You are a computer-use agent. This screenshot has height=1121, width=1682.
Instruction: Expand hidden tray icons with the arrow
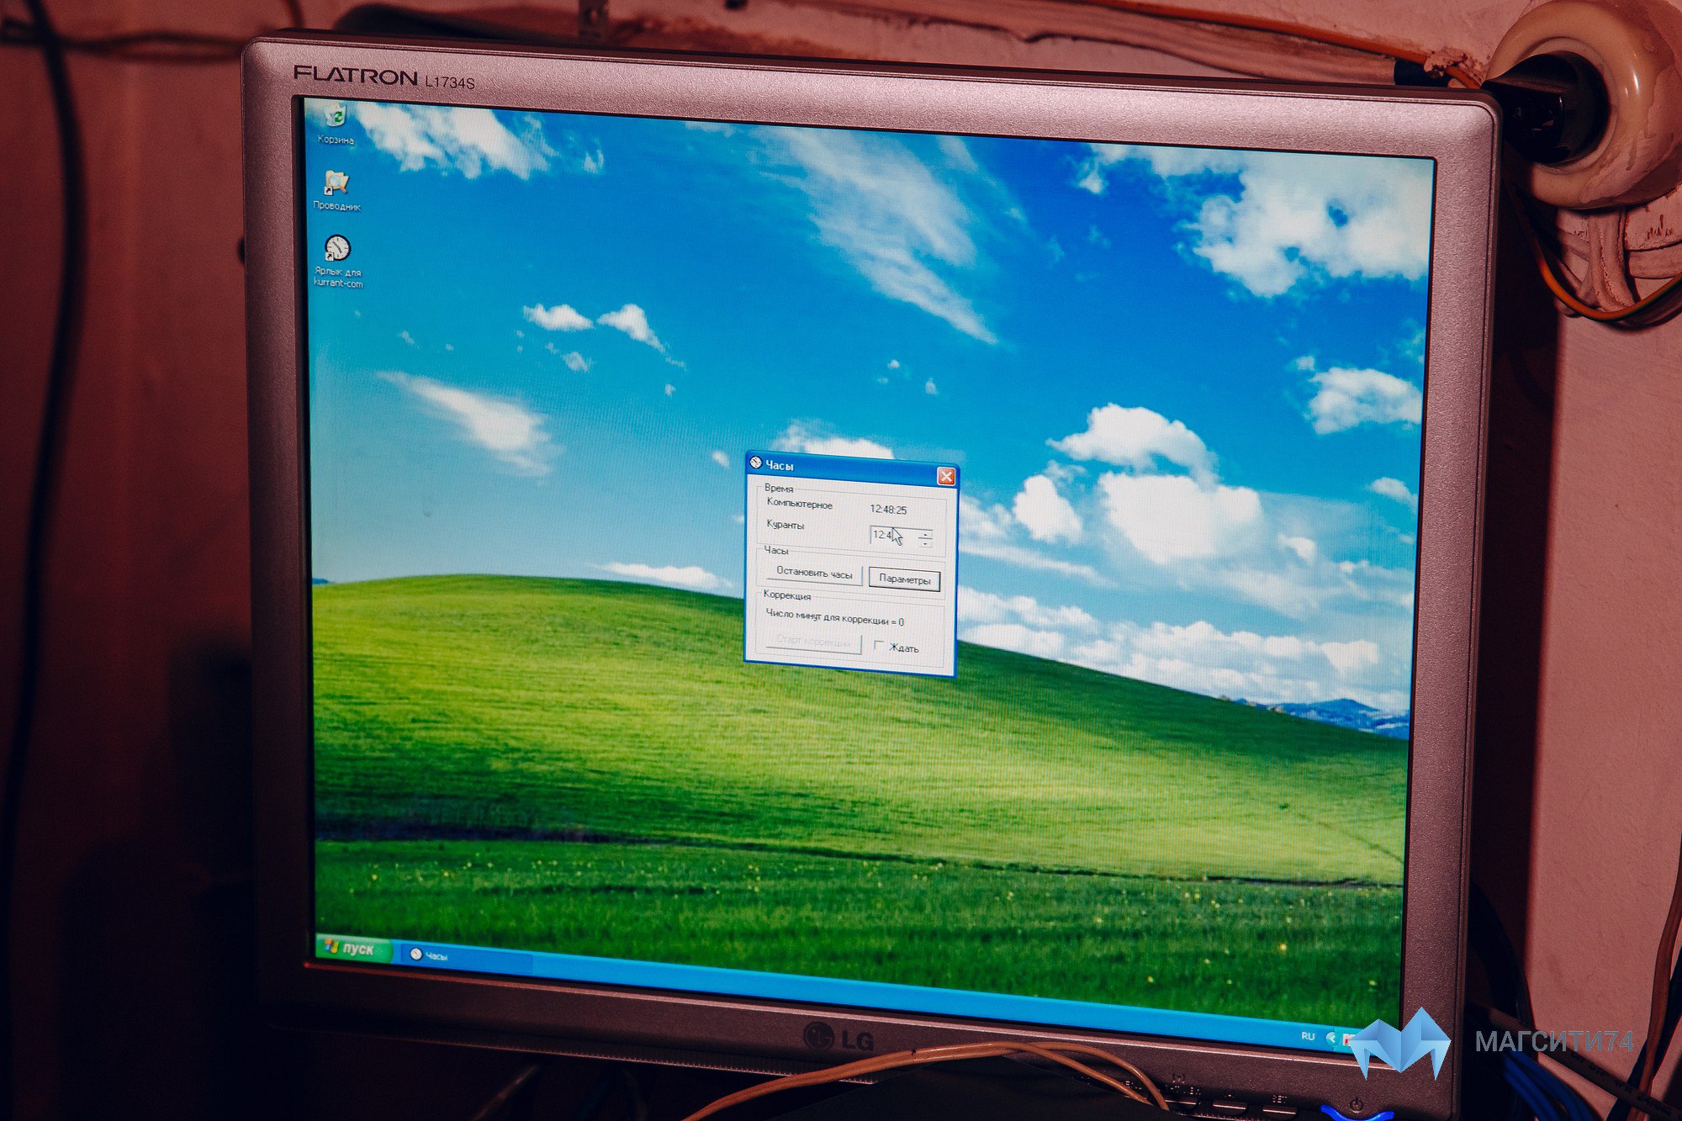tap(1331, 1039)
